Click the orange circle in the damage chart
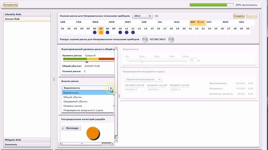 click(93, 133)
